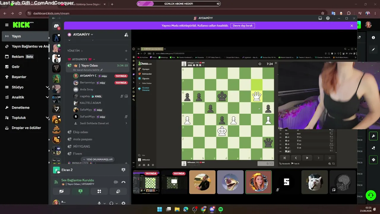Open headphone output options arrow
380x214 pixels.
click(116, 204)
